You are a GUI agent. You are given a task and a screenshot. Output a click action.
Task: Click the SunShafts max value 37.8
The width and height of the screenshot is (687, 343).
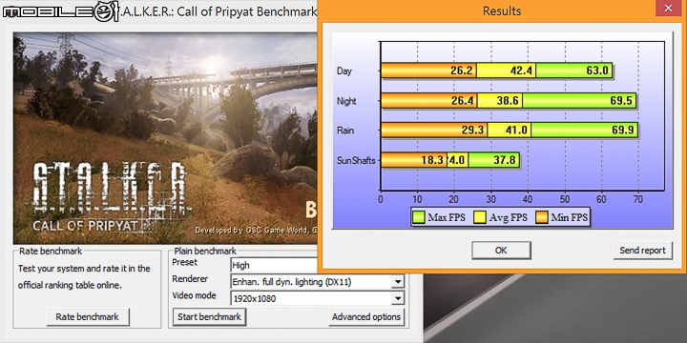click(x=505, y=160)
